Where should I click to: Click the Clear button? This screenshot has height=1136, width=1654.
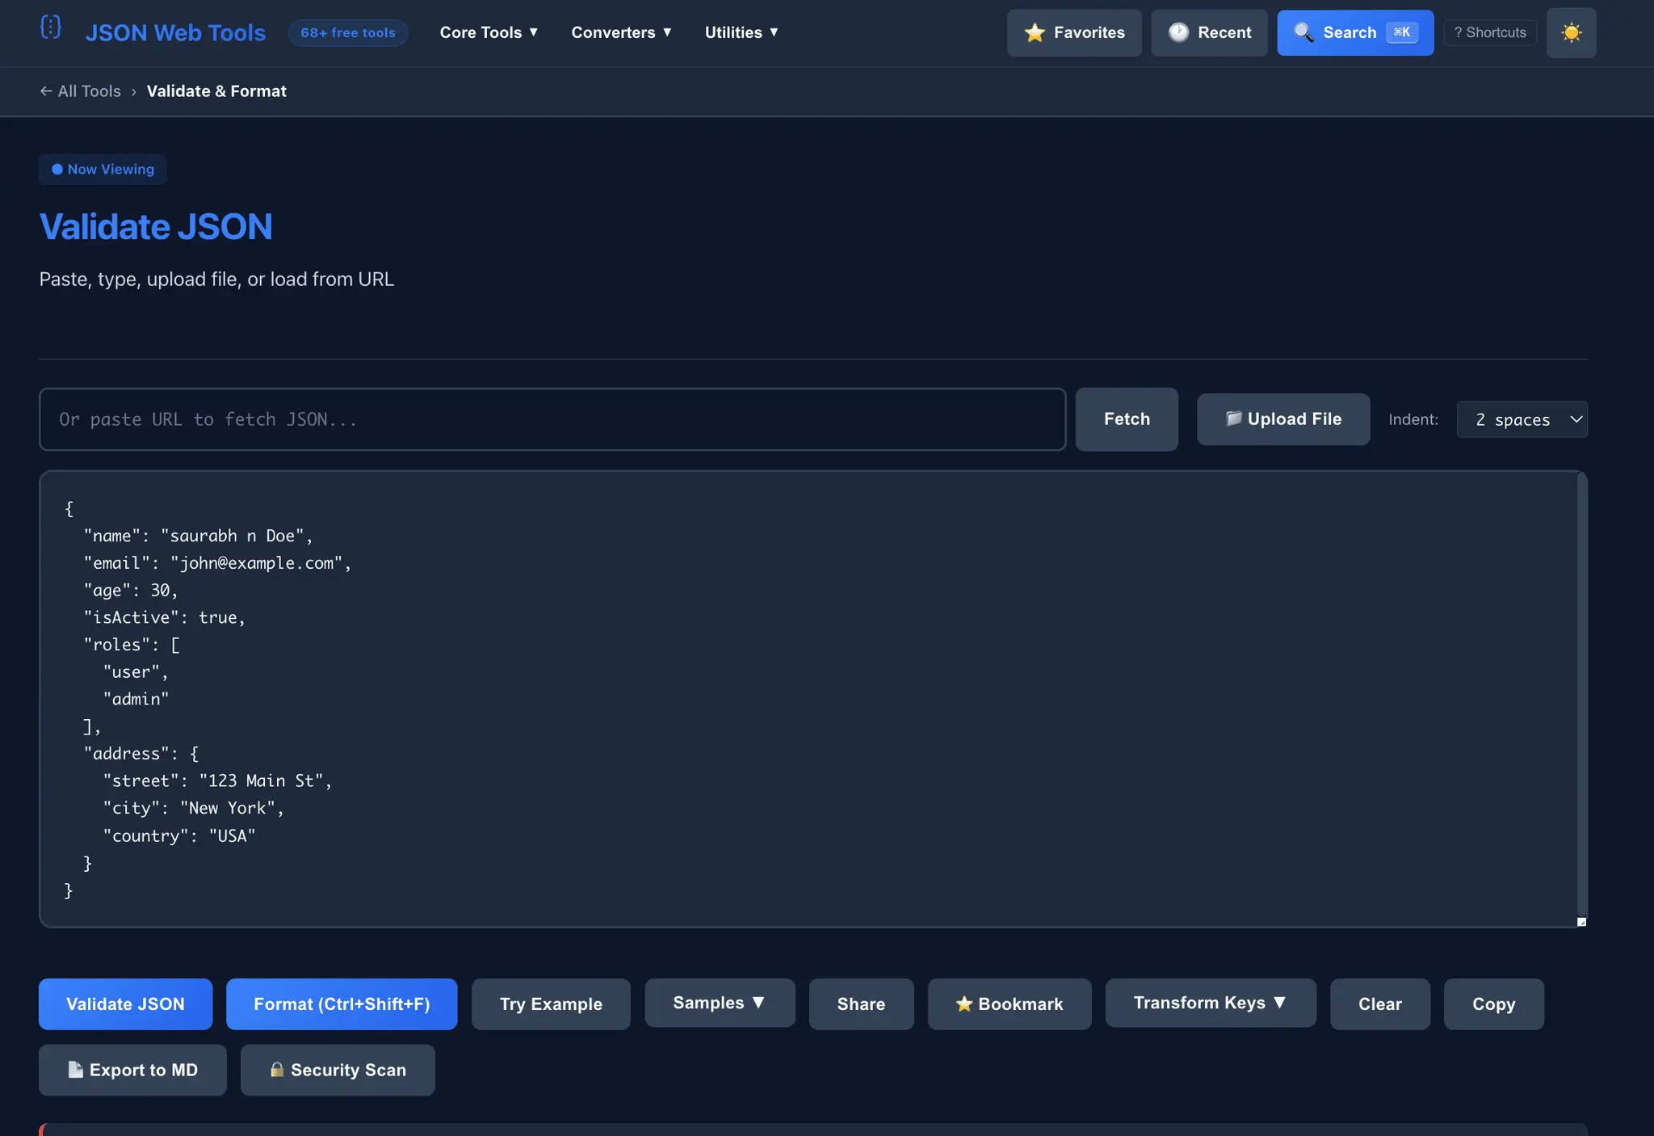click(1379, 1004)
